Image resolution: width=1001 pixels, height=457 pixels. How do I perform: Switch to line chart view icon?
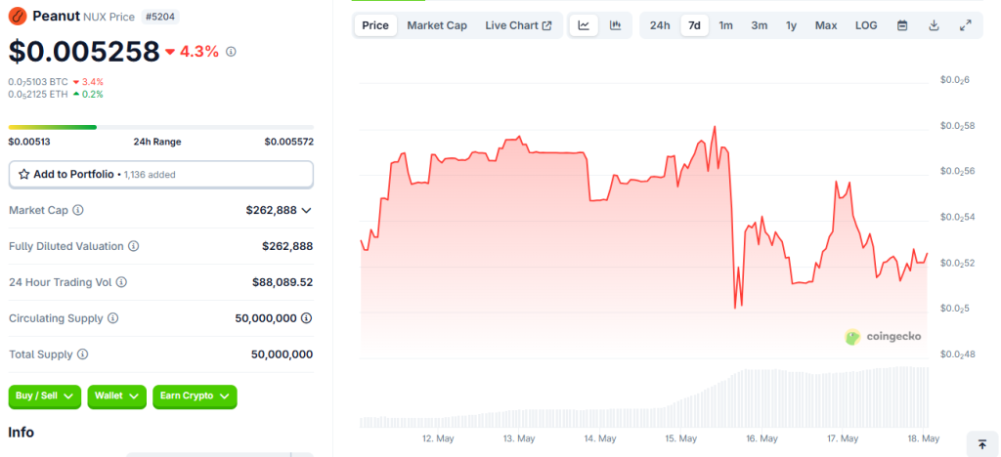[x=584, y=25]
